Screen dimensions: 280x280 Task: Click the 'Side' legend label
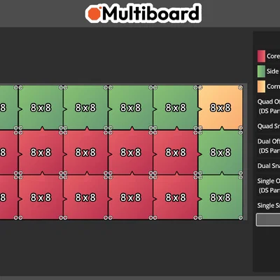pos(273,71)
